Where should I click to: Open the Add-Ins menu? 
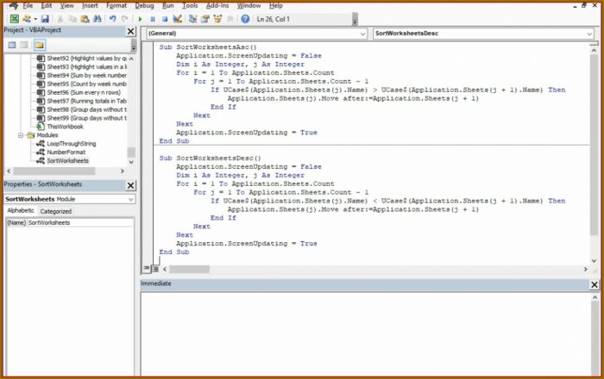[217, 6]
